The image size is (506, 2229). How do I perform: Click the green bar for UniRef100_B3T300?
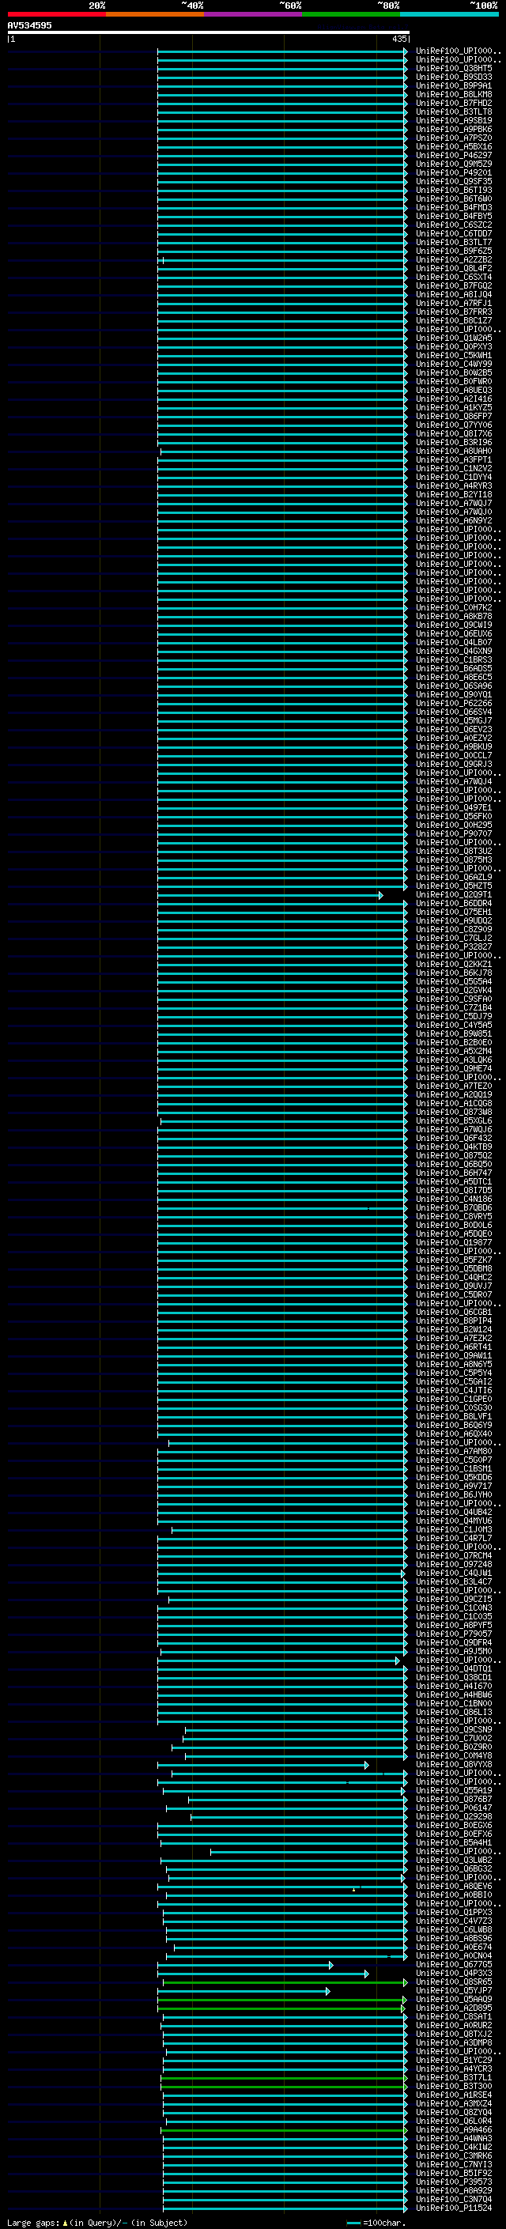coord(285,2087)
